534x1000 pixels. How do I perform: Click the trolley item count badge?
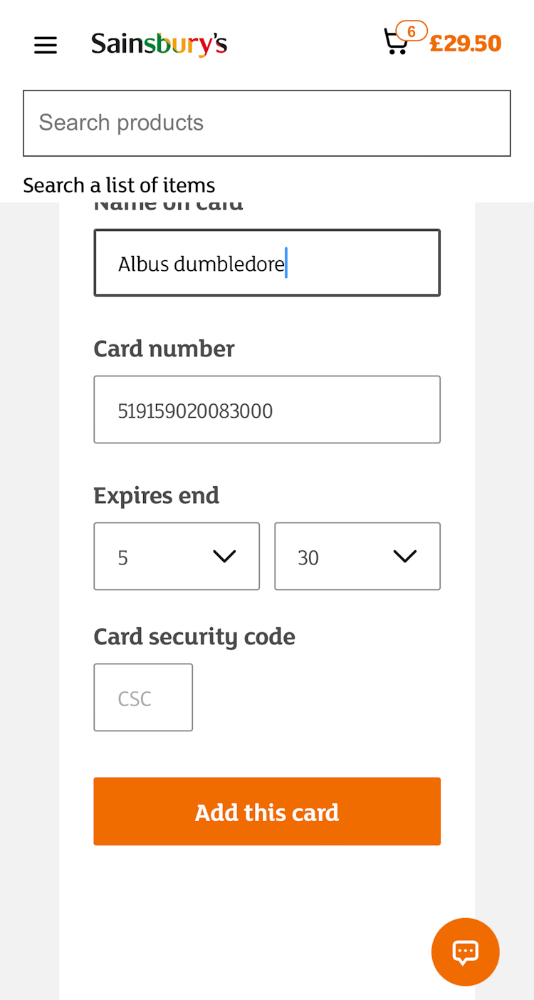click(x=412, y=31)
